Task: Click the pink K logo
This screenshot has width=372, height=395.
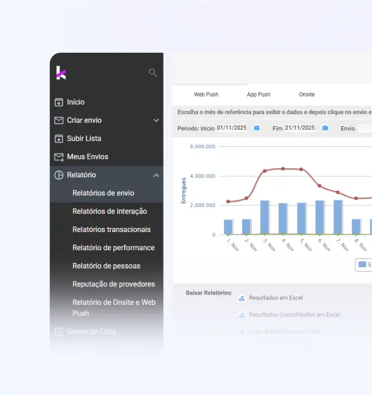Action: pyautogui.click(x=61, y=73)
